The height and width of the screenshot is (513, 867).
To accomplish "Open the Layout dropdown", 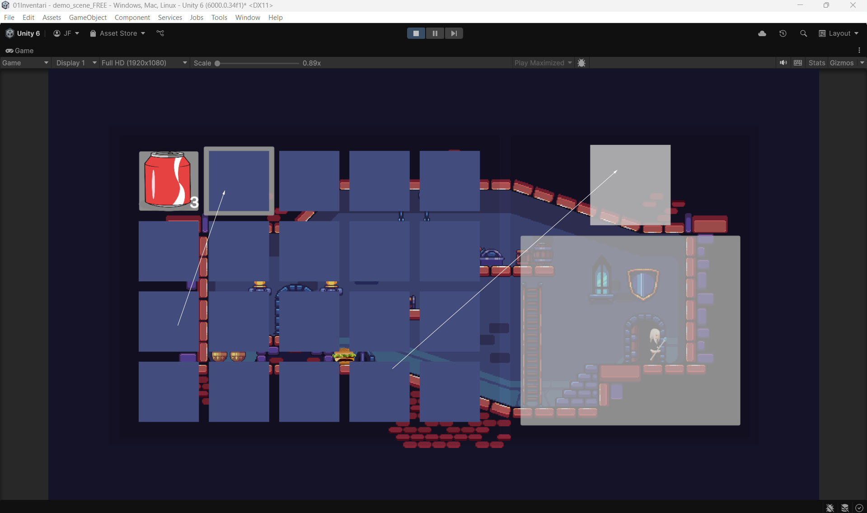I will pos(839,33).
